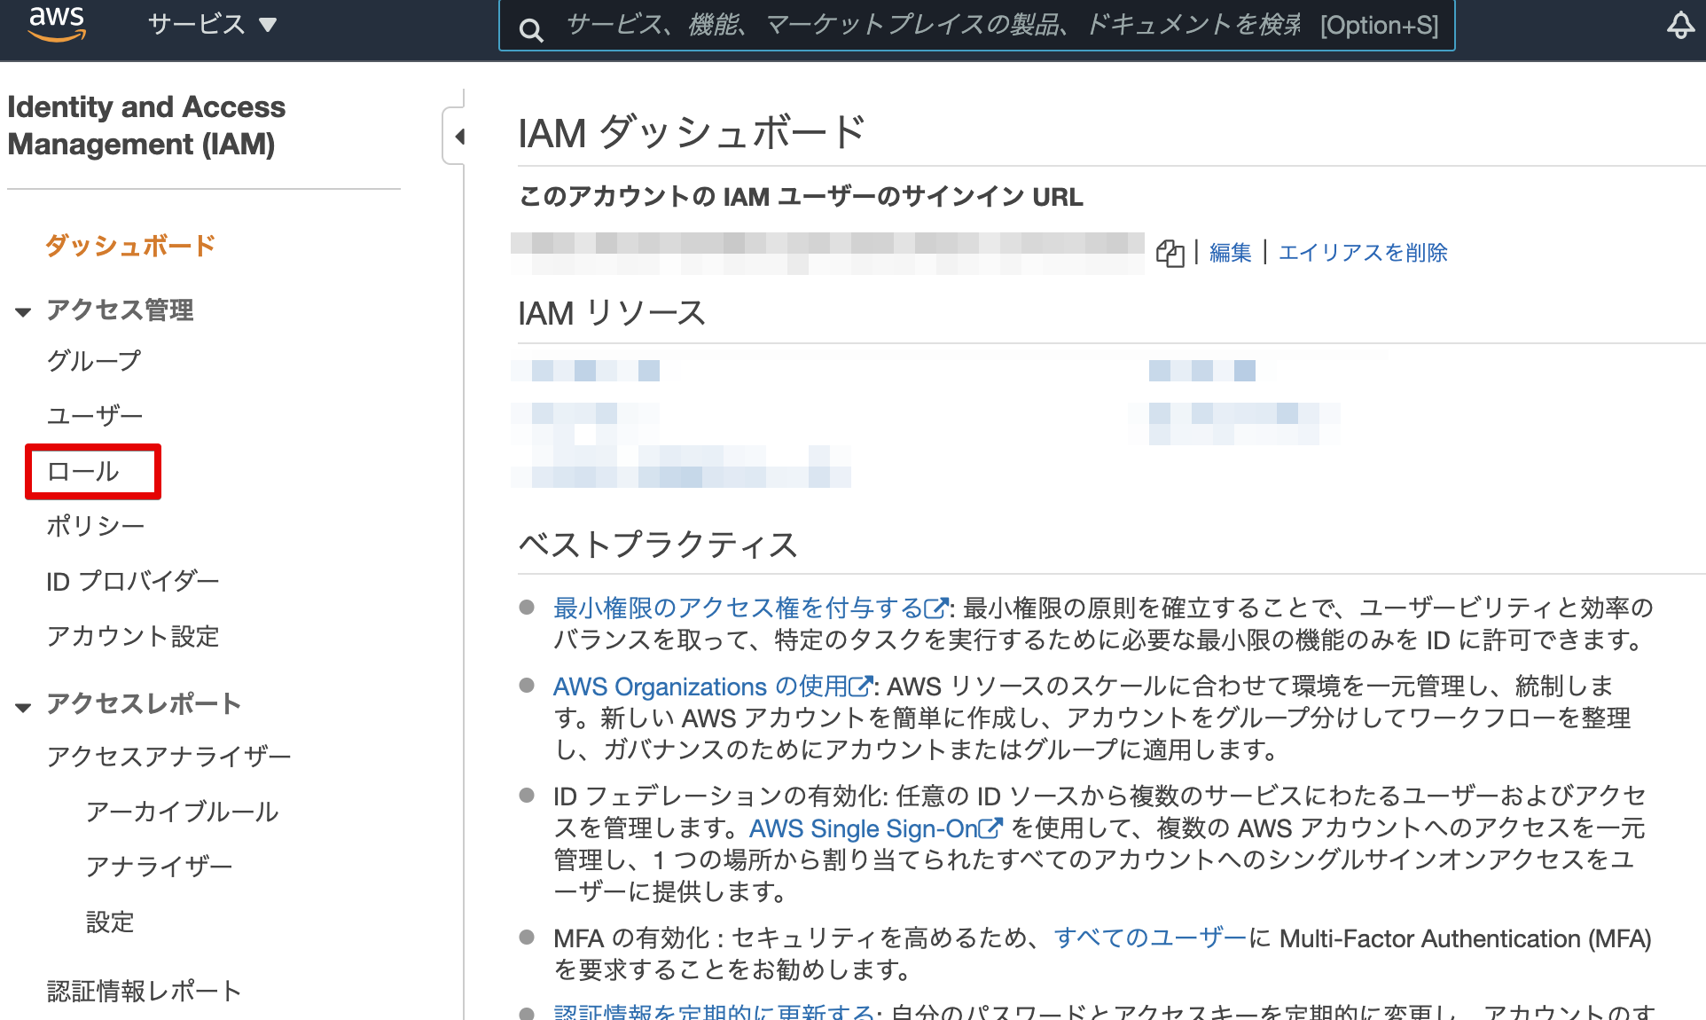Click the search magnifier icon
The height and width of the screenshot is (1020, 1706).
(531, 30)
